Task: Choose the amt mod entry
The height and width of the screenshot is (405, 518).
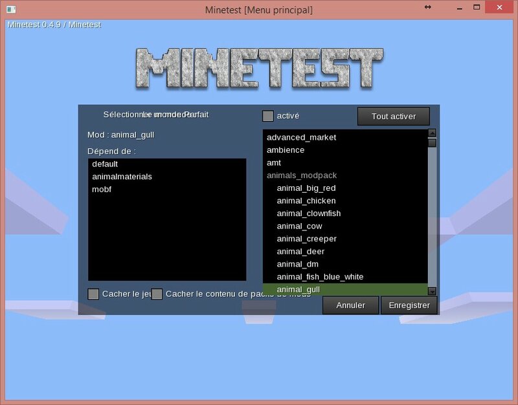Action: point(274,163)
